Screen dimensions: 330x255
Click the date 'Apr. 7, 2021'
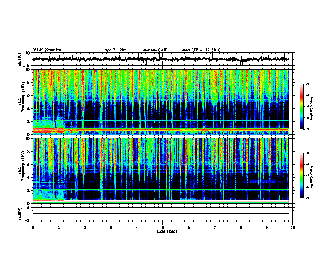point(116,50)
